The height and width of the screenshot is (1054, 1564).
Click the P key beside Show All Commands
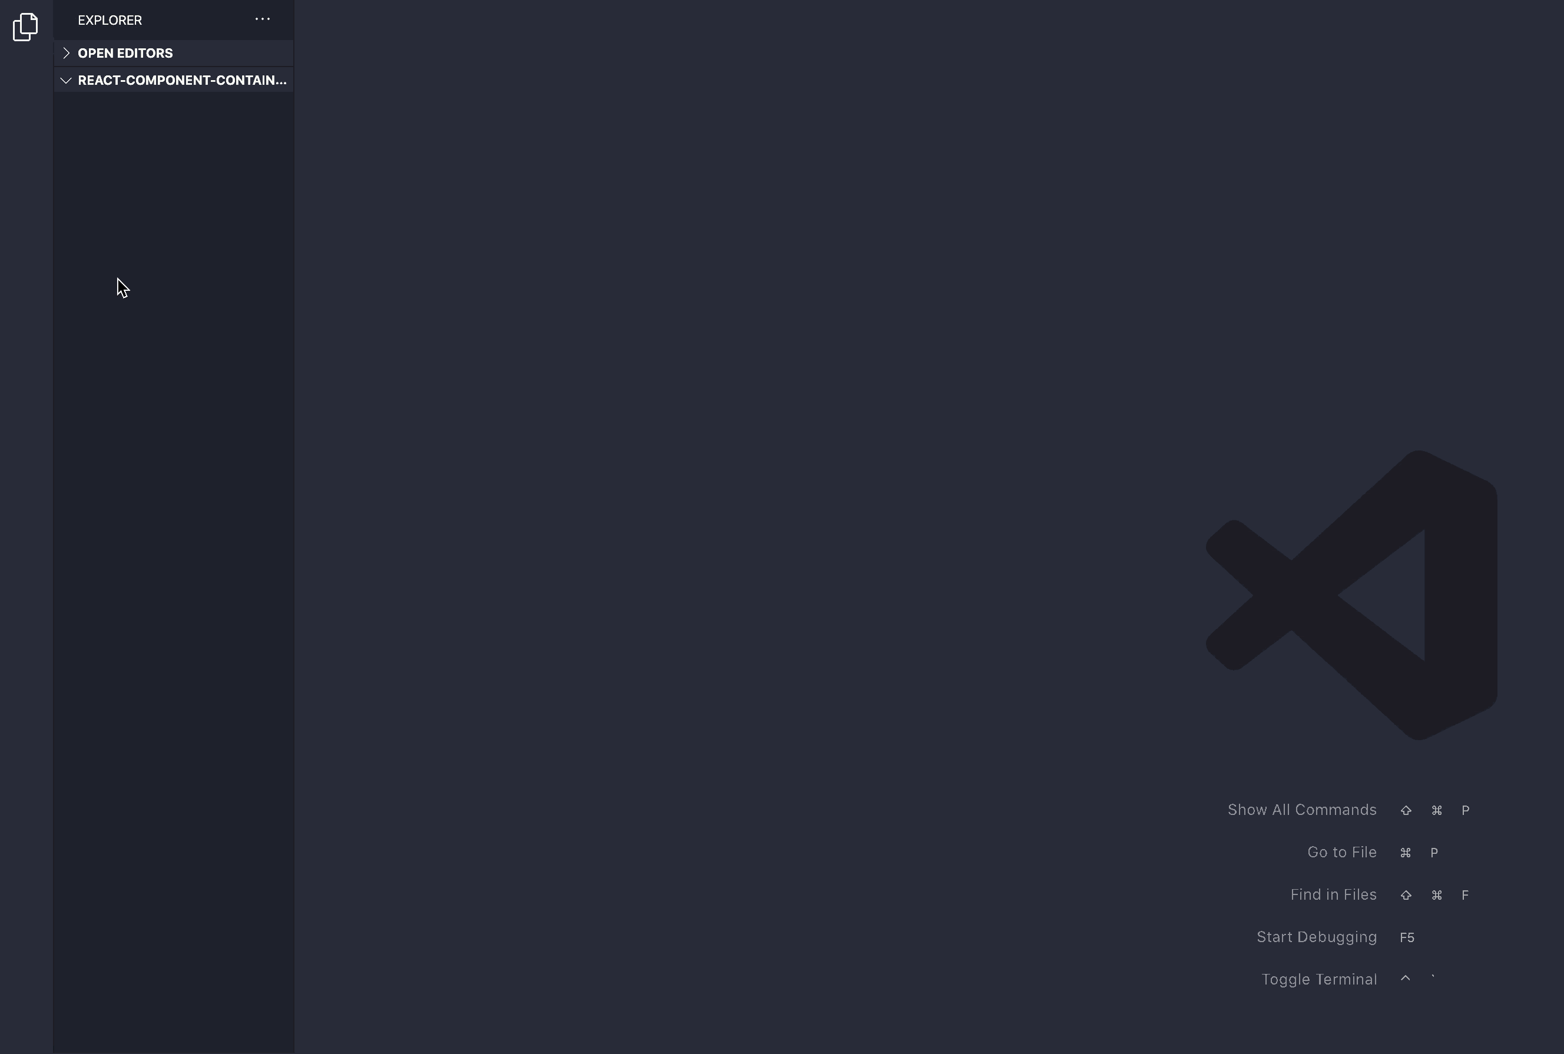1465,811
